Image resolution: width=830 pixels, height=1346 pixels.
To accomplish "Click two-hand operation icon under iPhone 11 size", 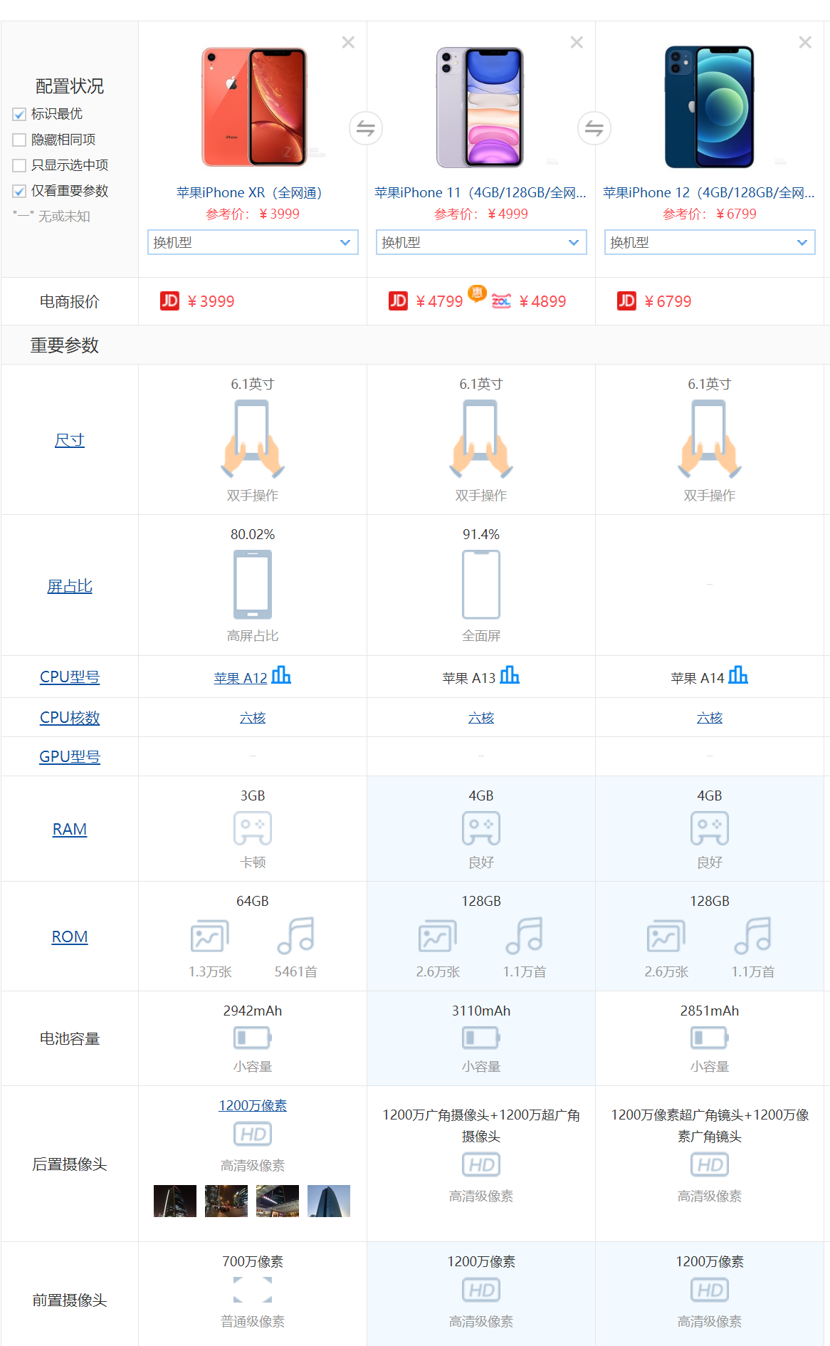I will click(x=481, y=439).
